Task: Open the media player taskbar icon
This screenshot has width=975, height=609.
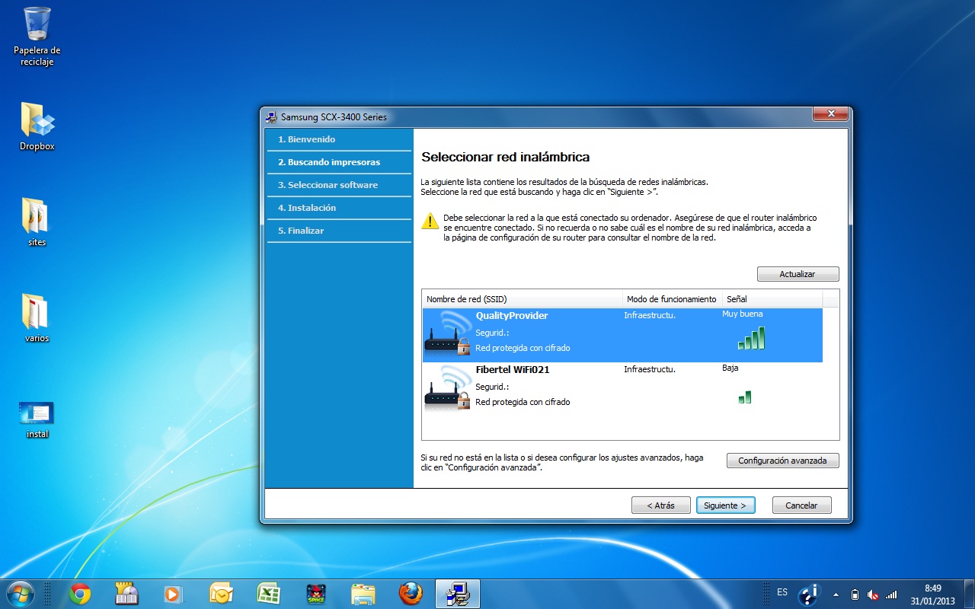Action: coord(174,593)
